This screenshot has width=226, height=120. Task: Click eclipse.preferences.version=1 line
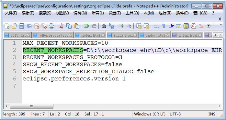tap(74, 79)
